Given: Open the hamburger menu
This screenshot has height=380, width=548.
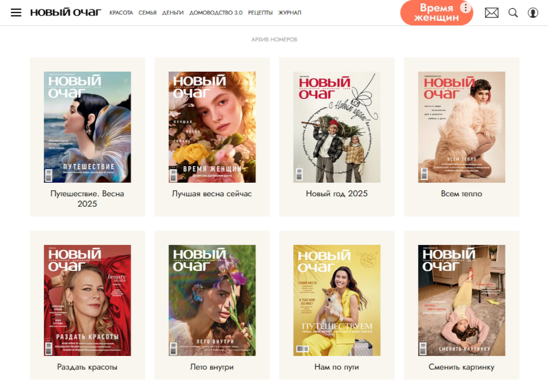Looking at the screenshot, I should (x=16, y=13).
